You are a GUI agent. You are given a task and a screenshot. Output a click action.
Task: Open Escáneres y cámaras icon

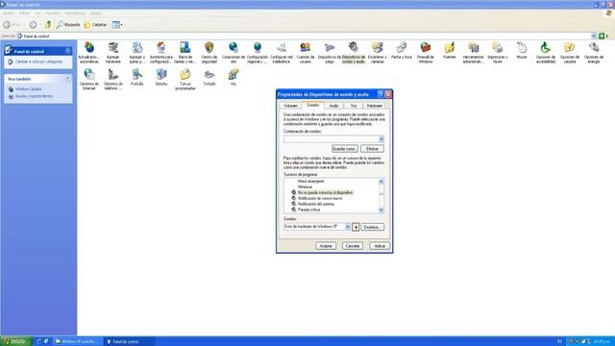[x=378, y=52]
